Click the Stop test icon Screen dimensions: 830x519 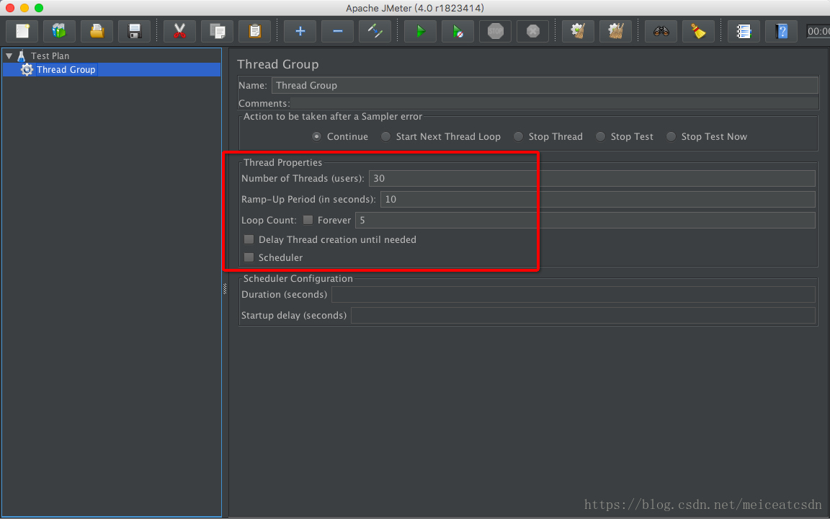click(x=496, y=31)
